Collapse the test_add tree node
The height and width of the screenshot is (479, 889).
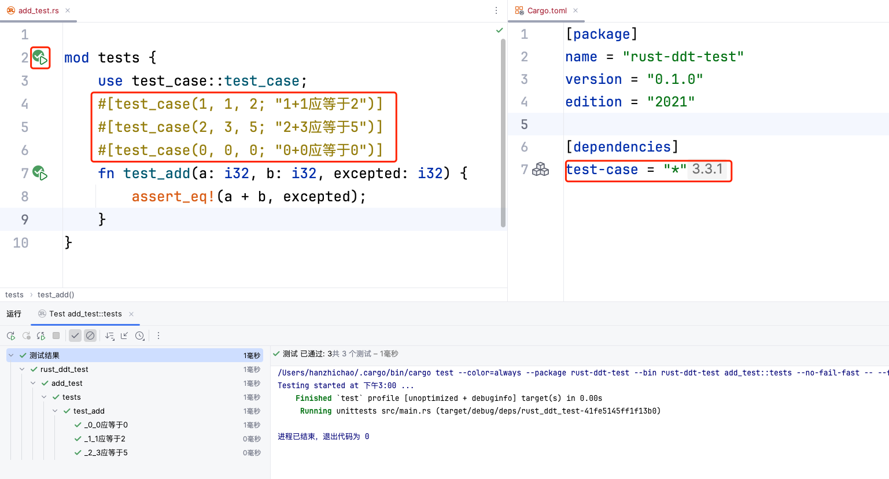[x=55, y=411]
